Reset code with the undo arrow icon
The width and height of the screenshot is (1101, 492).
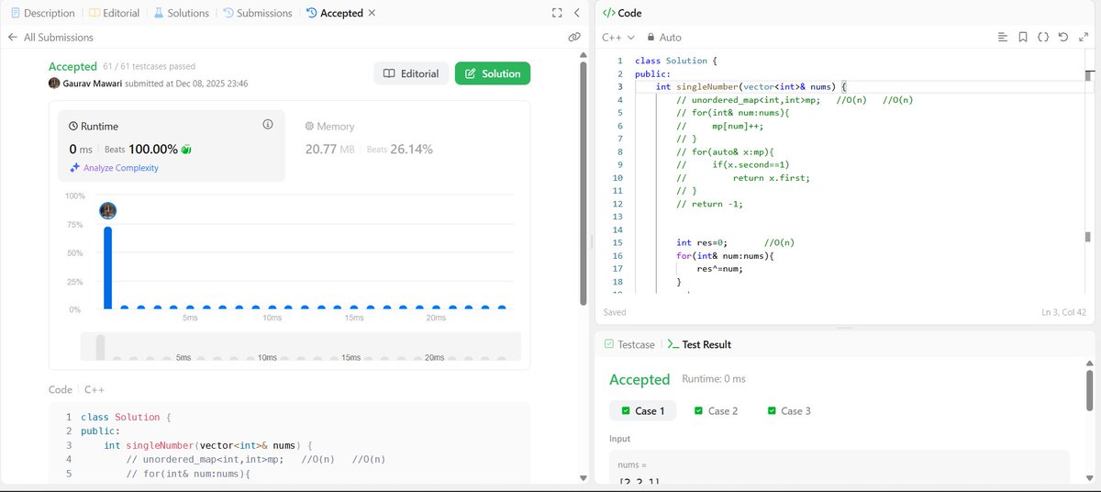click(1062, 38)
